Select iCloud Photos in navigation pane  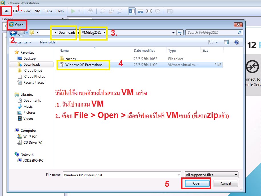34,77
